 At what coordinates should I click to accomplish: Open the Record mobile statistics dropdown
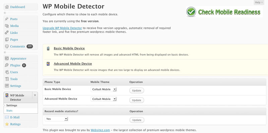click(56, 119)
